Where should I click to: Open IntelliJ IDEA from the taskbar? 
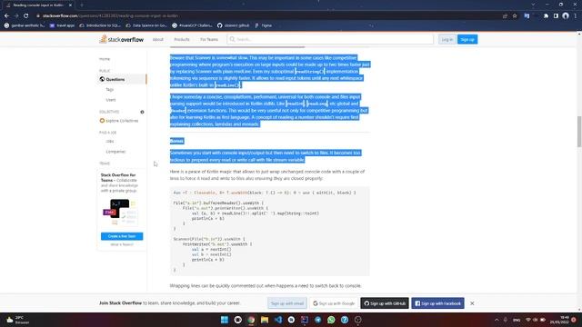(x=305, y=320)
